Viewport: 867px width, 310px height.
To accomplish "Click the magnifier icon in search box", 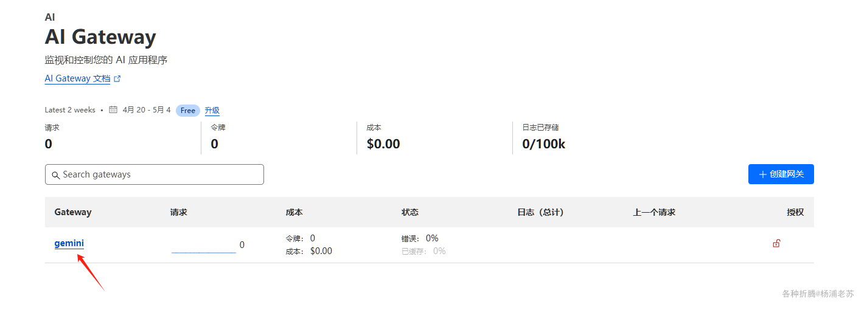I will coord(55,175).
